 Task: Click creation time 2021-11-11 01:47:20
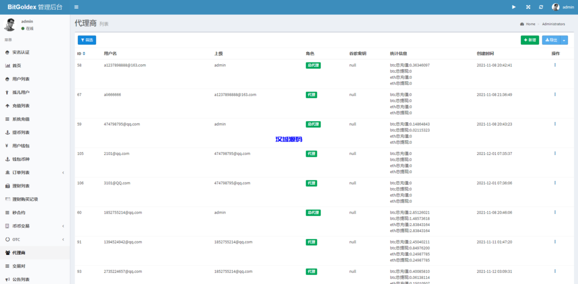click(x=494, y=242)
